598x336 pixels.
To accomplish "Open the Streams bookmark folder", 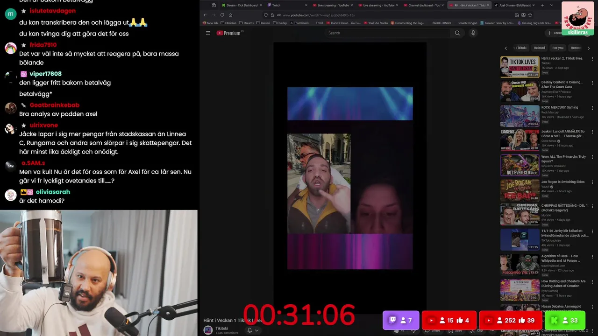I will click(246, 23).
